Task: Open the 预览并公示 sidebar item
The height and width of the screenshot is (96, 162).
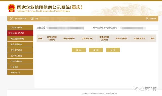Action: pyautogui.click(x=20, y=73)
